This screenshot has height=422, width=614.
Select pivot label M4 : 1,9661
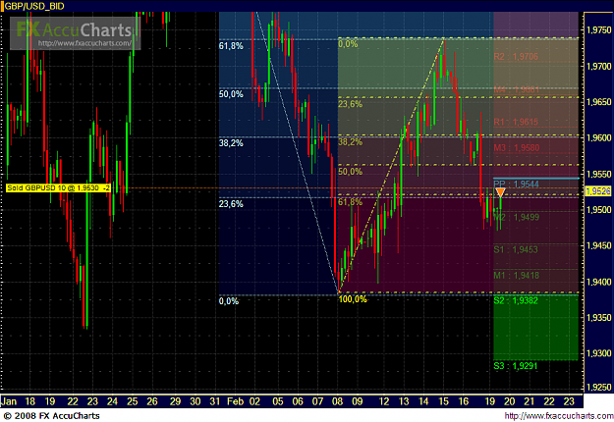coord(517,89)
